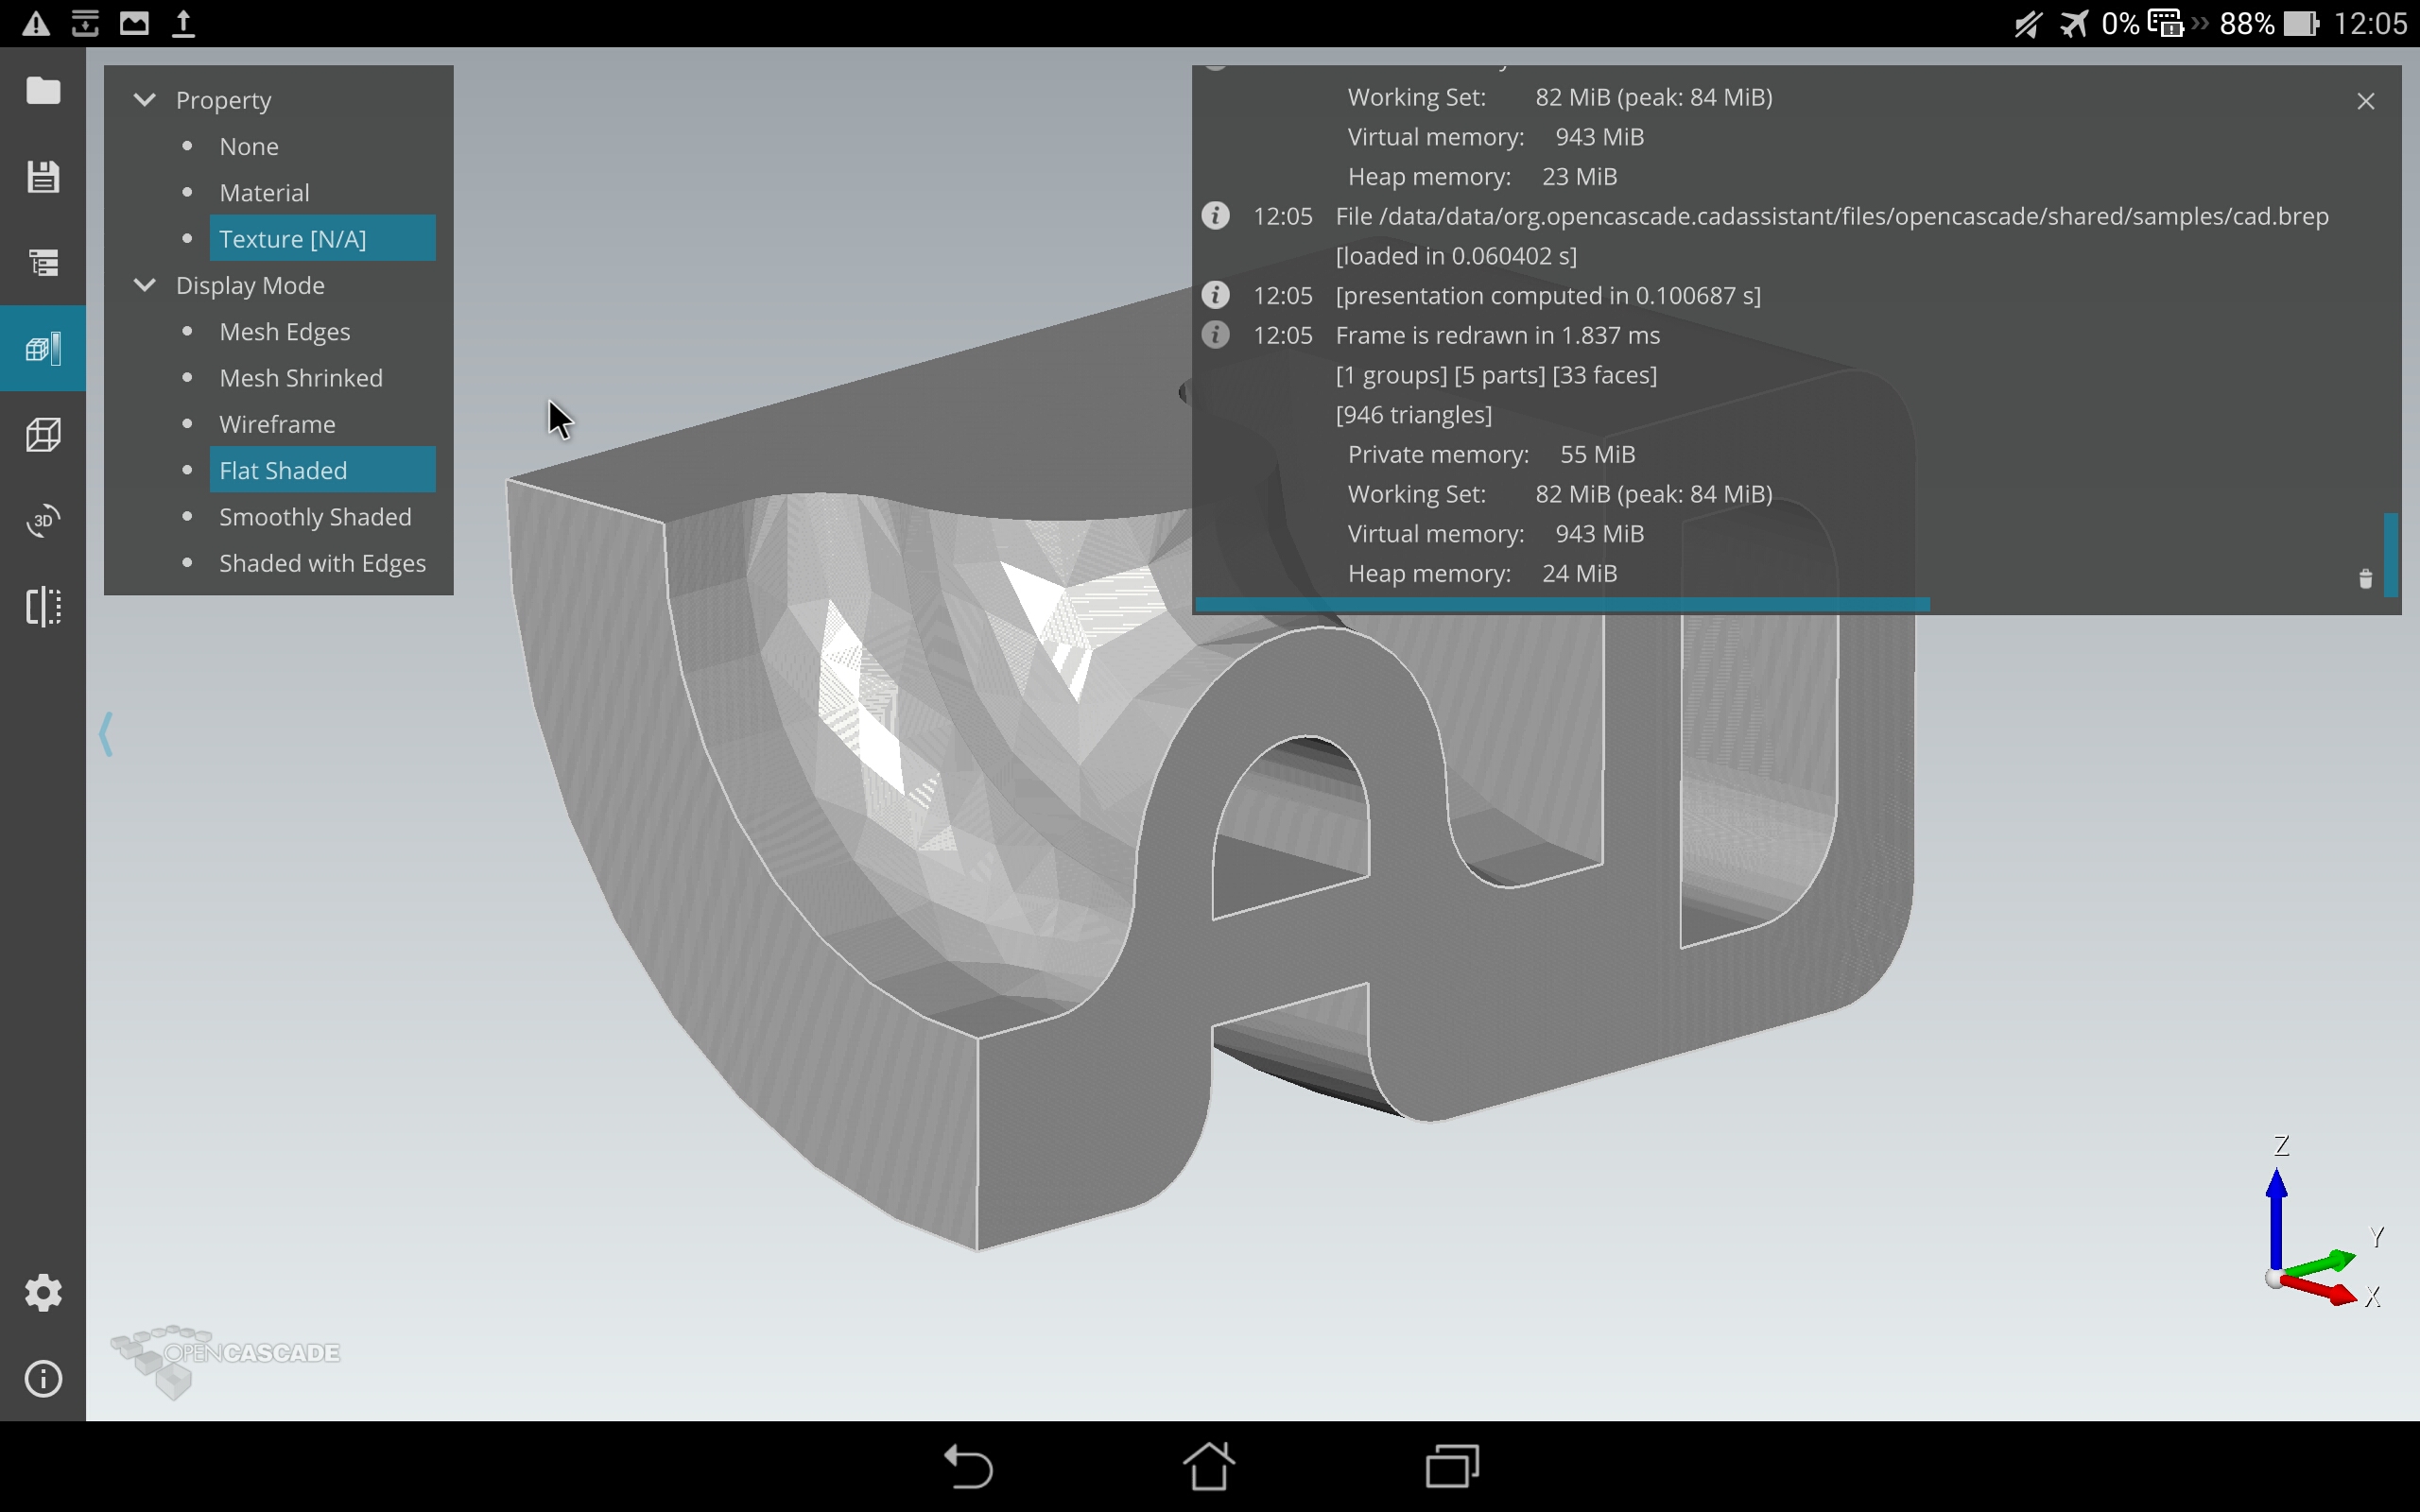Collapse side panel with left chevron
This screenshot has width=2420, height=1512.
click(106, 735)
